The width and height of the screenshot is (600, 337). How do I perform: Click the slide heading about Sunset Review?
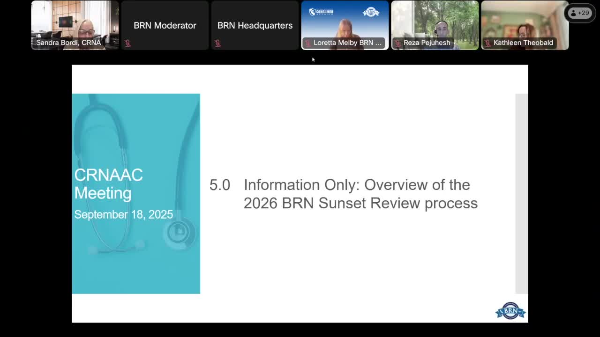tap(360, 194)
